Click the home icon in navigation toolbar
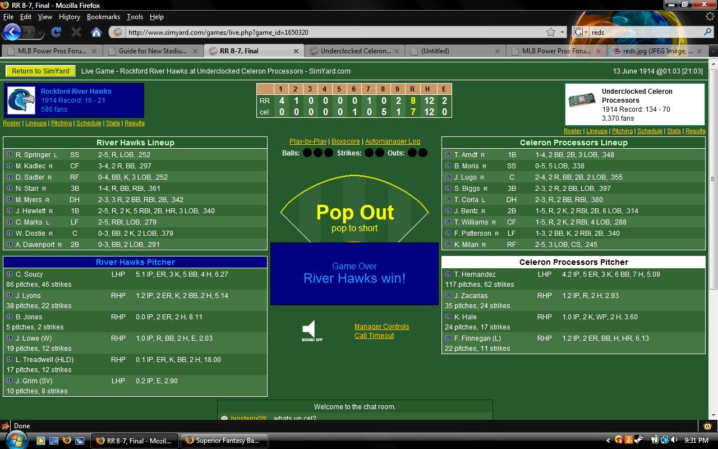 pyautogui.click(x=96, y=32)
